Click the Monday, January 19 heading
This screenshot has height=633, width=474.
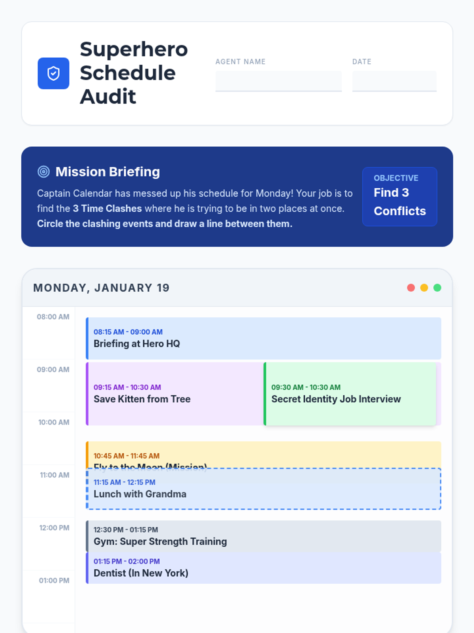[102, 288]
